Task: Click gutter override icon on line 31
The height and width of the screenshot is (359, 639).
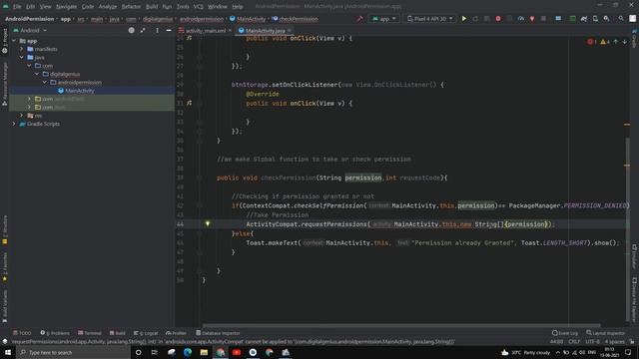Action: tap(189, 103)
